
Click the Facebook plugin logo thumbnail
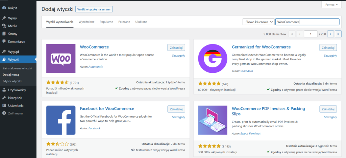coord(61,120)
